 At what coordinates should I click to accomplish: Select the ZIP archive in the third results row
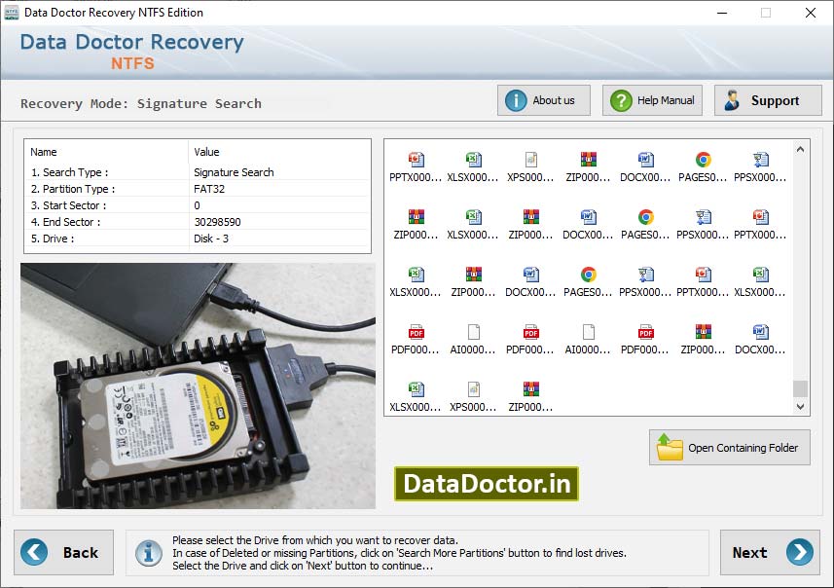[473, 282]
